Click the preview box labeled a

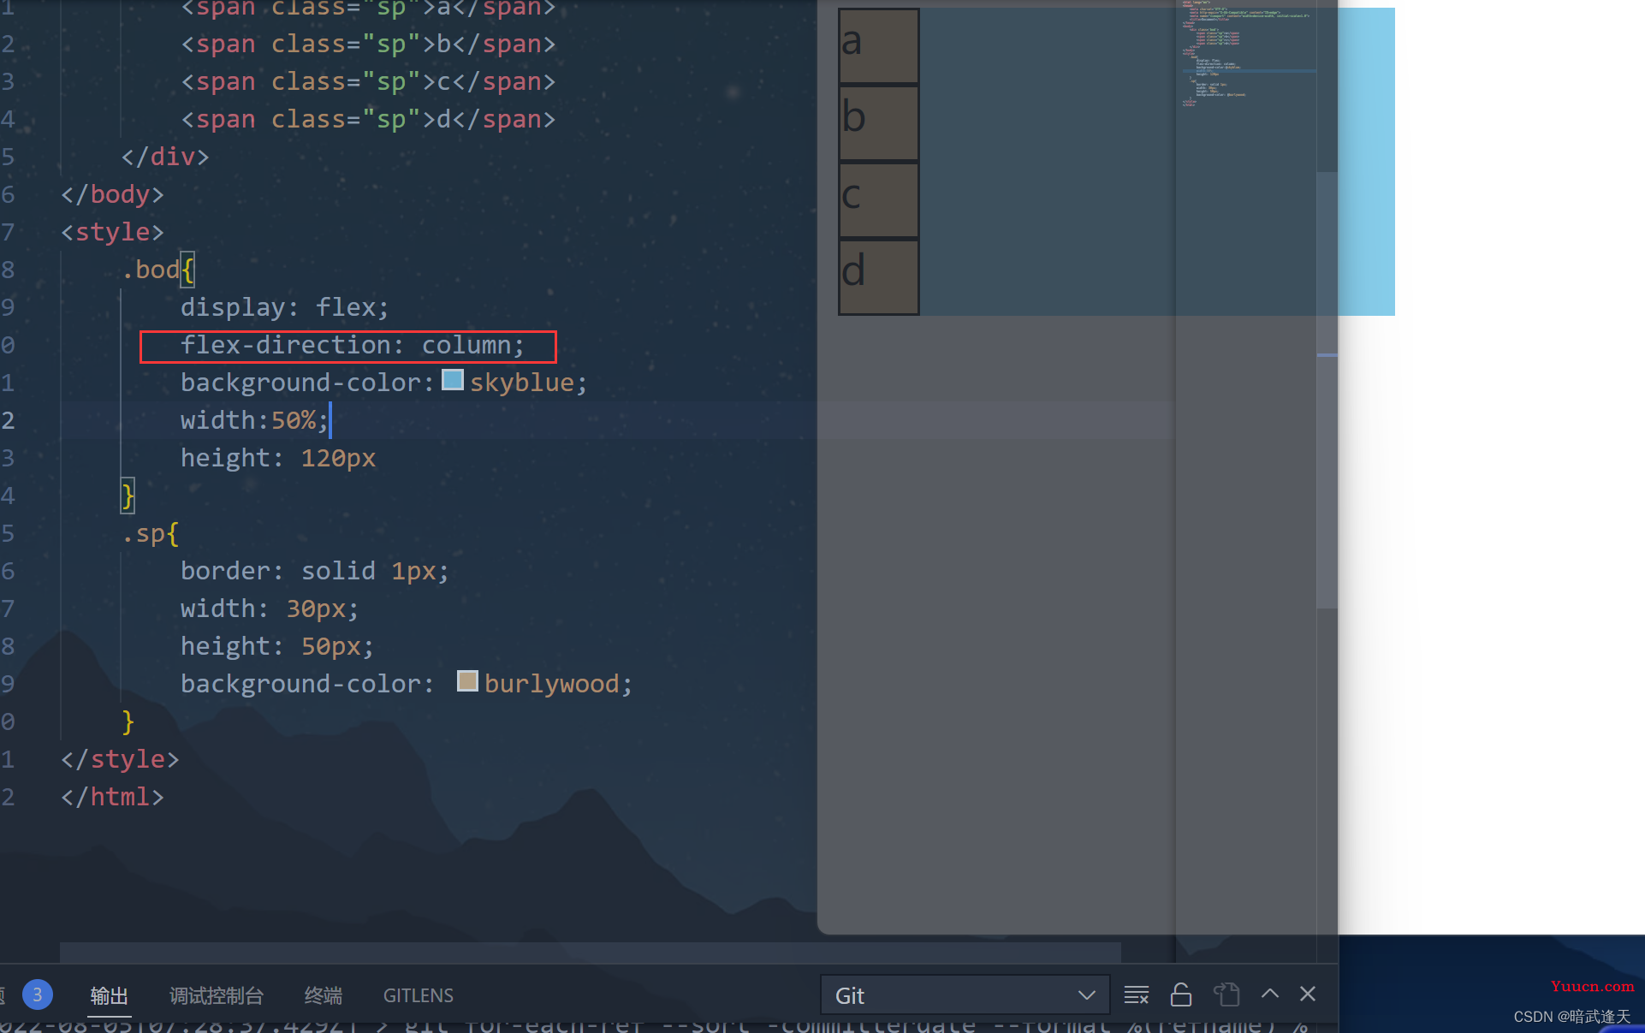click(x=879, y=46)
